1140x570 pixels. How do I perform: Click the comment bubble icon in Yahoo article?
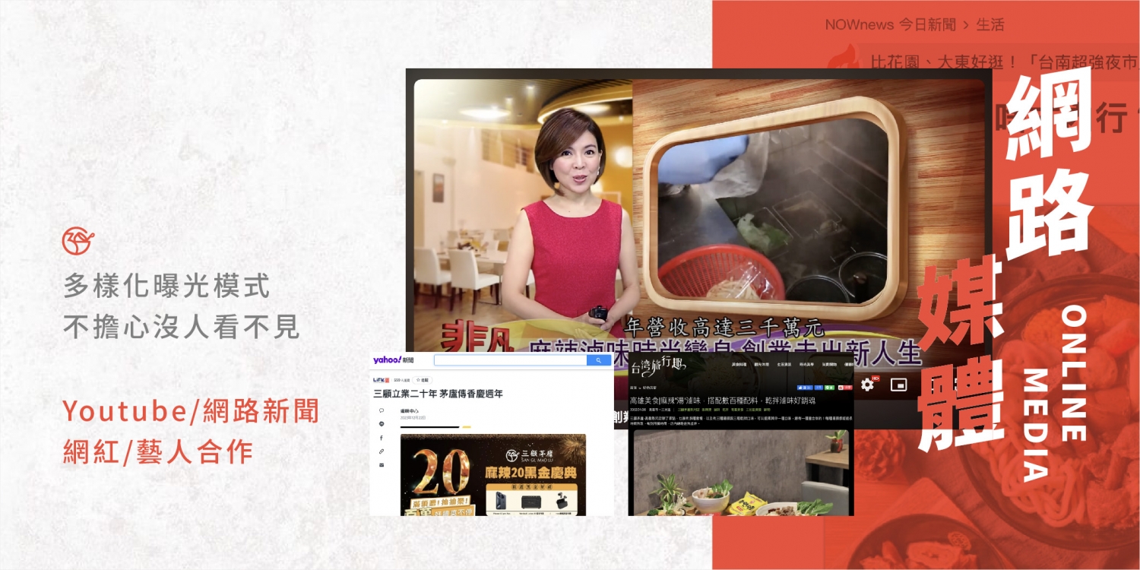382,410
